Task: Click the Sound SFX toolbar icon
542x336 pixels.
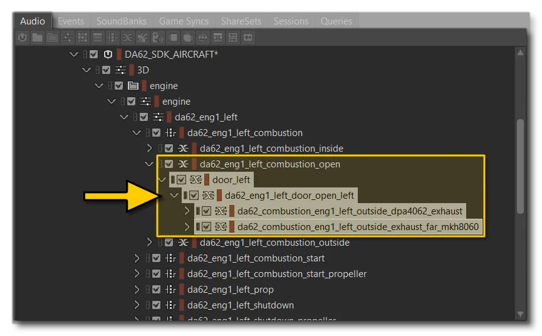Action: (x=143, y=38)
